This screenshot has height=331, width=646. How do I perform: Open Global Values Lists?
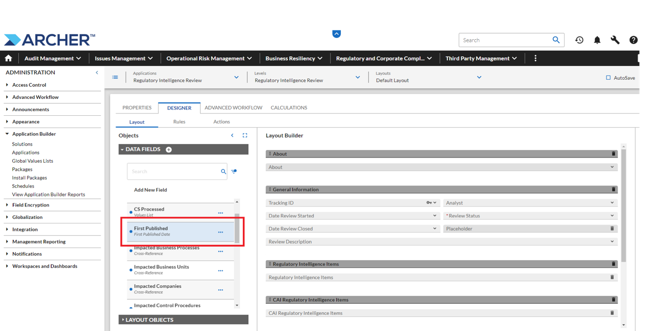pyautogui.click(x=32, y=161)
